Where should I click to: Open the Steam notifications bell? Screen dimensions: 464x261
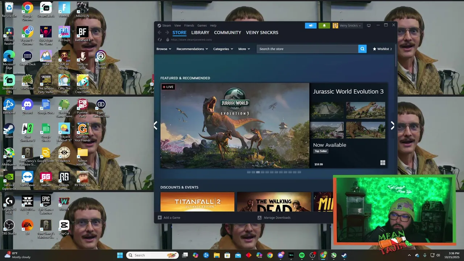coord(324,25)
